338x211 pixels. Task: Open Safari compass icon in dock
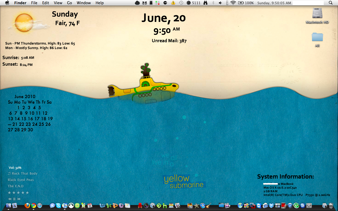(x=40, y=205)
